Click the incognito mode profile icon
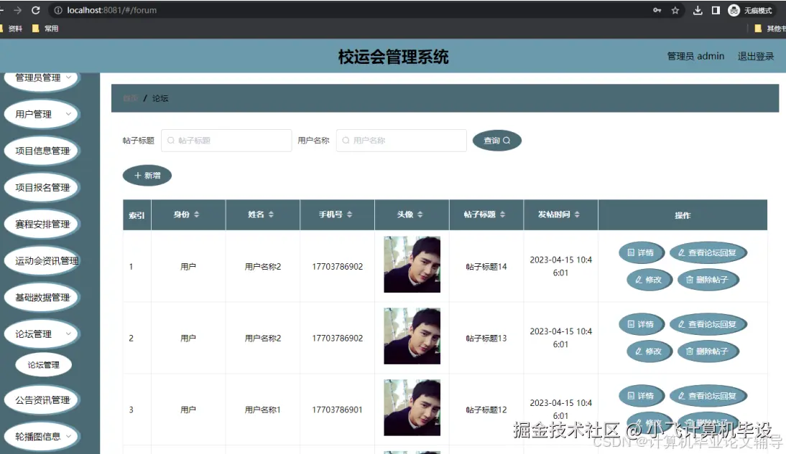786x454 pixels. pos(734,10)
